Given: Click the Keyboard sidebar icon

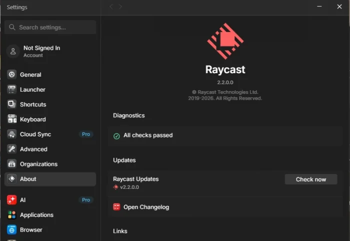Looking at the screenshot, I should 11,119.
